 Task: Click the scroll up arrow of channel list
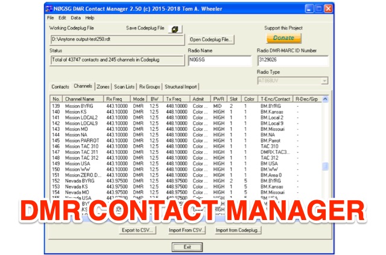325,99
